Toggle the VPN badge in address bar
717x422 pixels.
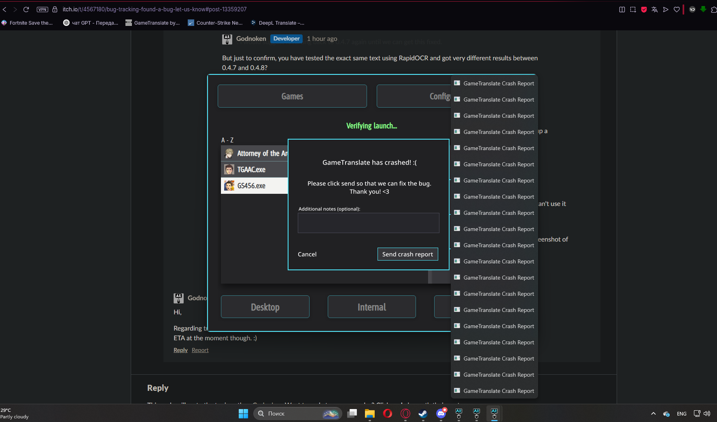(x=42, y=9)
